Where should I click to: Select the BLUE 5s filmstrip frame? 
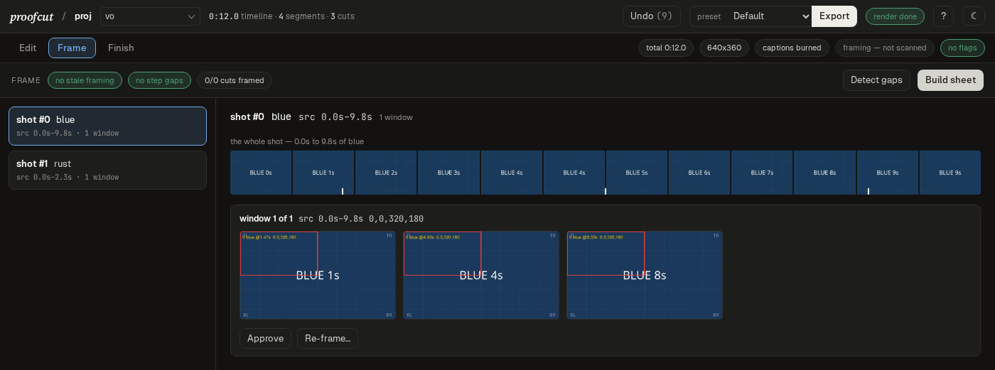click(x=637, y=173)
